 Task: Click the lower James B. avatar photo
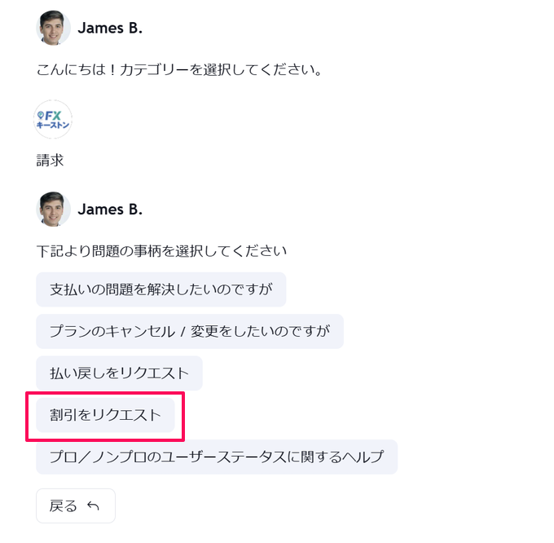(53, 209)
